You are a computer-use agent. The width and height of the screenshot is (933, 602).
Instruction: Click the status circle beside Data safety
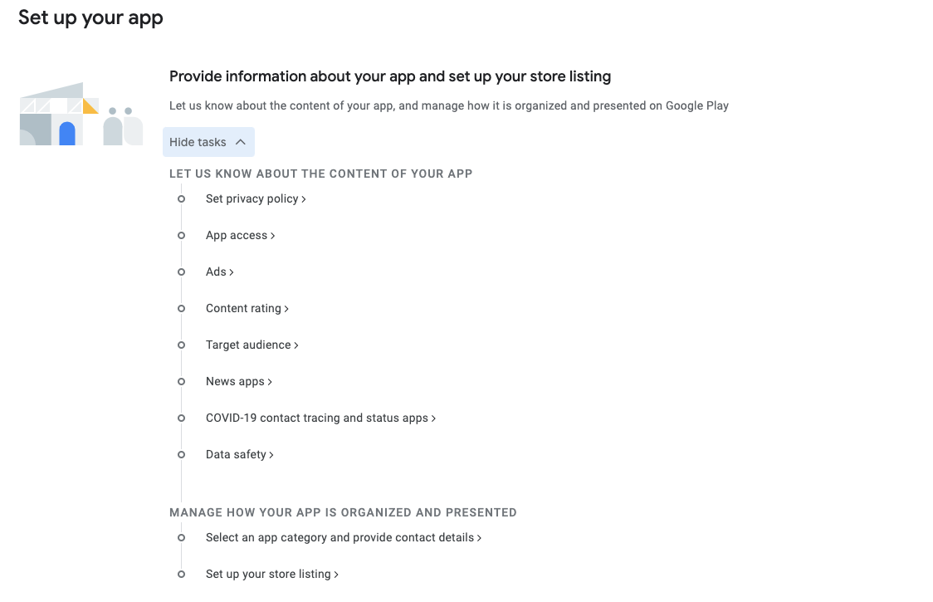pyautogui.click(x=181, y=455)
